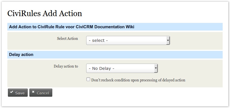Click the "- select -" placeholder text
The height and width of the screenshot is (108, 230).
[x=98, y=40]
